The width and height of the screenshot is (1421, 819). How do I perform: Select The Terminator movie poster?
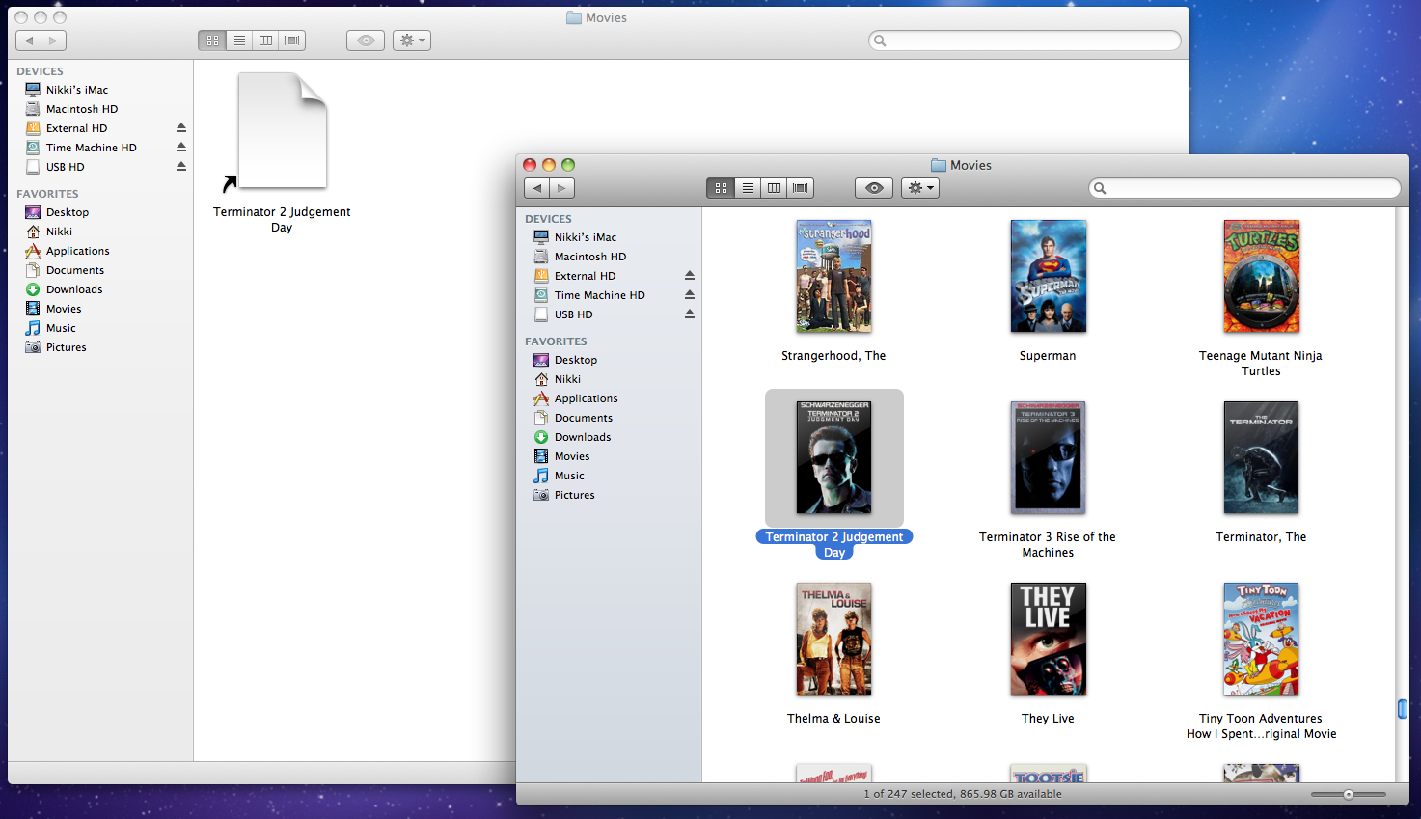click(x=1262, y=457)
